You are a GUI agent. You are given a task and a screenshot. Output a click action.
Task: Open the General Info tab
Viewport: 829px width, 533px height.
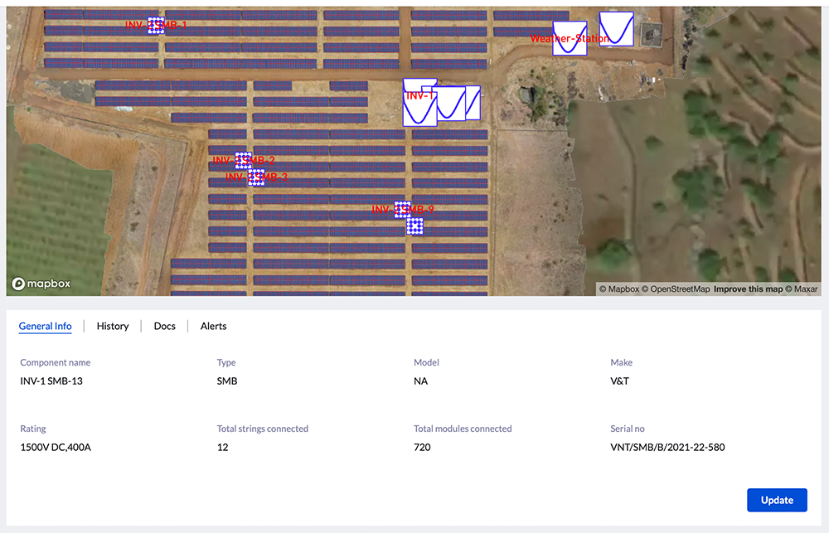45,327
